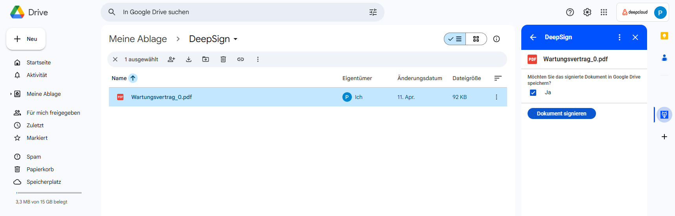The height and width of the screenshot is (216, 675).
Task: Go to Papierkorb in sidebar
Action: click(40, 169)
